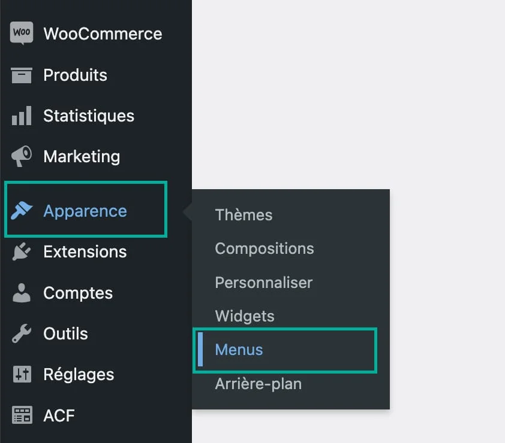Open the Personnaliser menu item
Screen dimensions: 505x443
click(263, 283)
